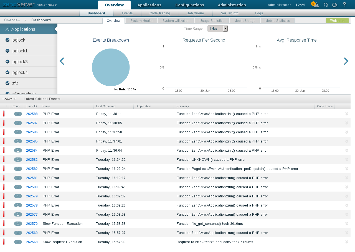
Task: Open event 262587 link
Action: (32, 123)
